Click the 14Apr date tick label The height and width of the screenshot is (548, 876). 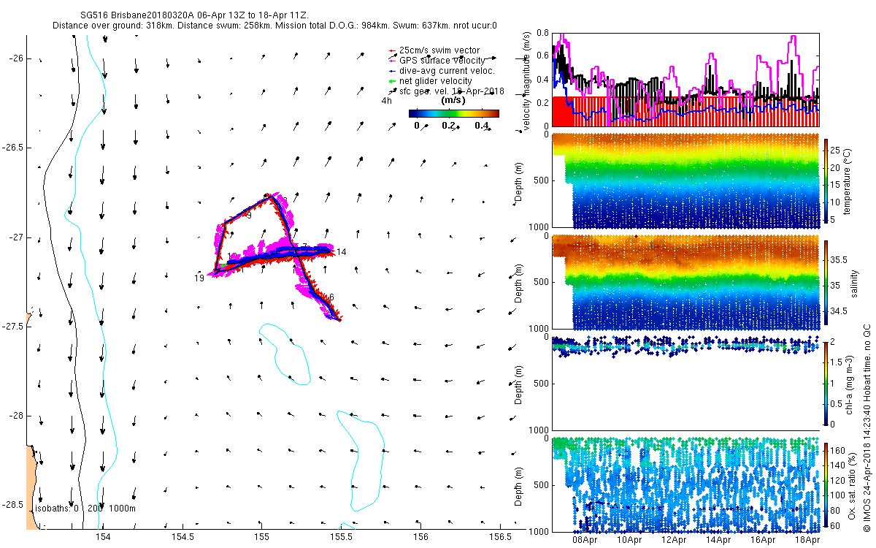point(719,541)
